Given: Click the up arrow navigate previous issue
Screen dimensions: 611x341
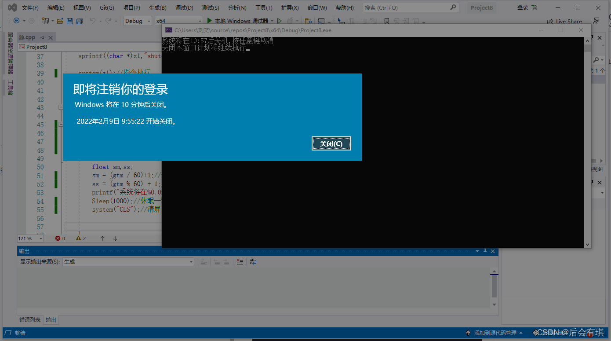Looking at the screenshot, I should click(x=102, y=238).
